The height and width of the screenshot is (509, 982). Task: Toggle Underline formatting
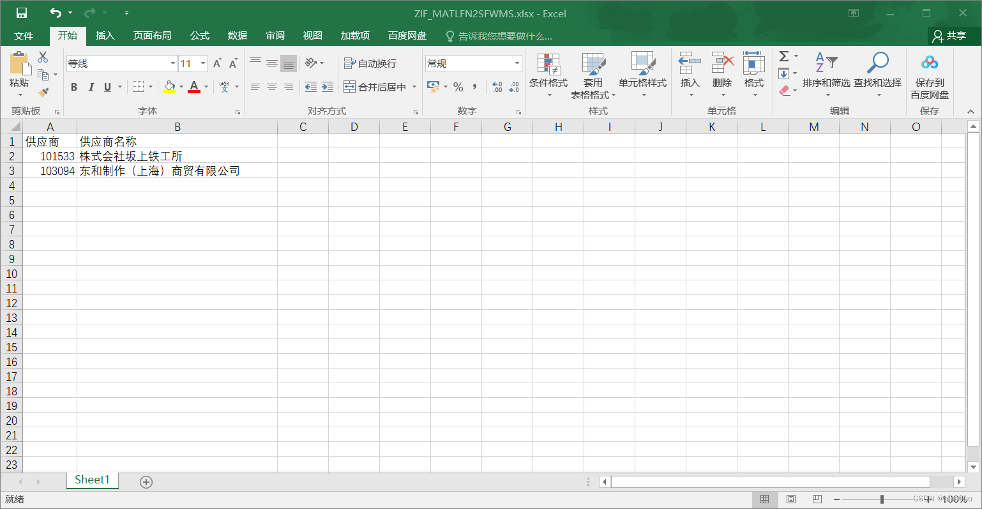(x=107, y=87)
